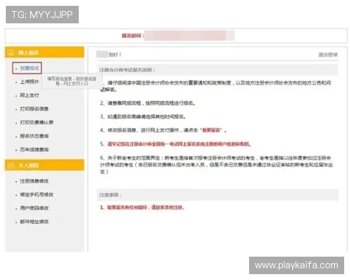Click instruction 2 about 网报流程
Image resolution: width=350 pixels, height=280 pixels.
[148, 103]
